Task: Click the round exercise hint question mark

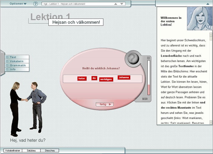Action: click(133, 59)
